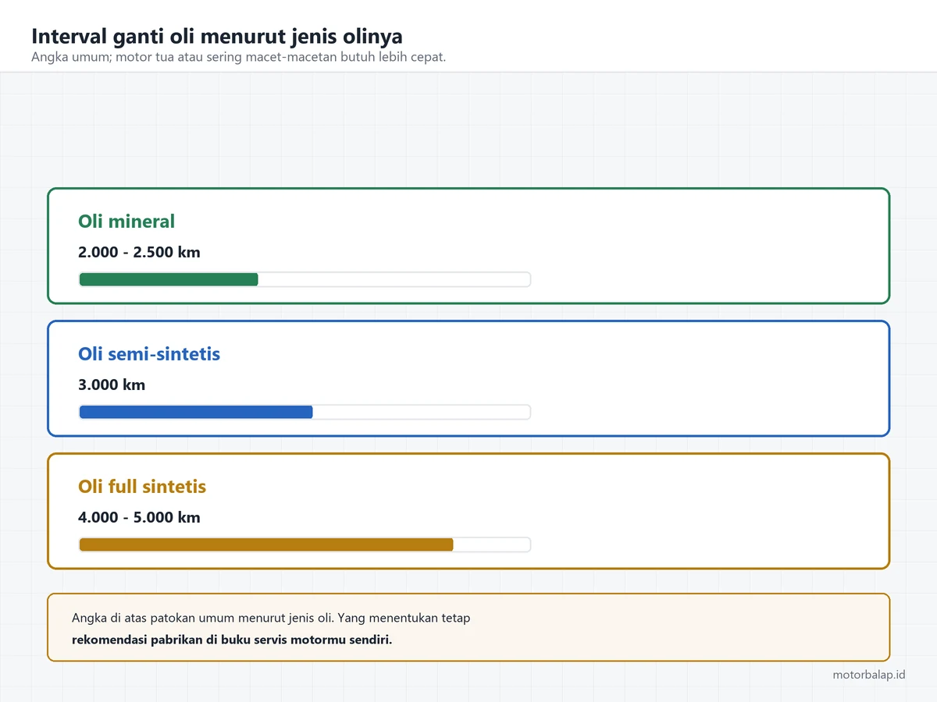Click the "3.000 km" value

click(112, 385)
